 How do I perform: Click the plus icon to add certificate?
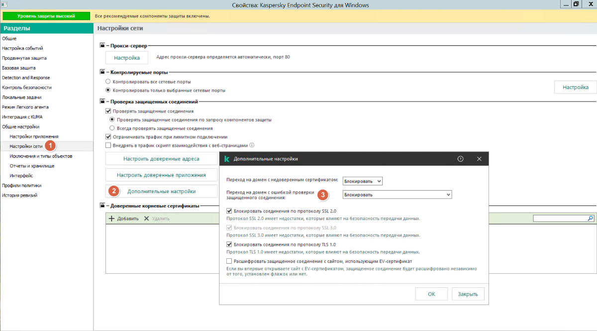111,219
